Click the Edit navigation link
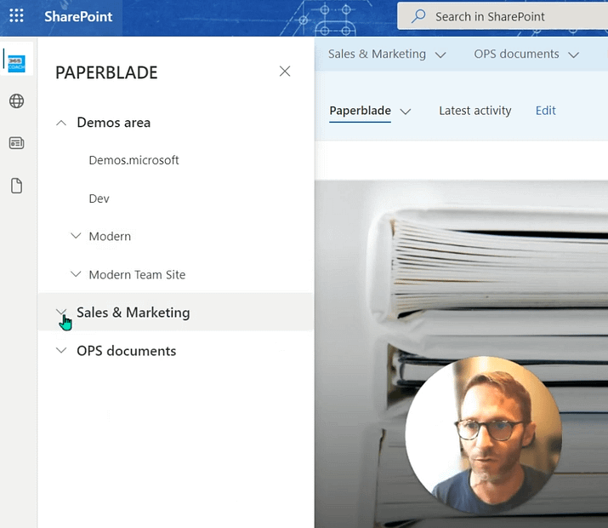 (545, 111)
